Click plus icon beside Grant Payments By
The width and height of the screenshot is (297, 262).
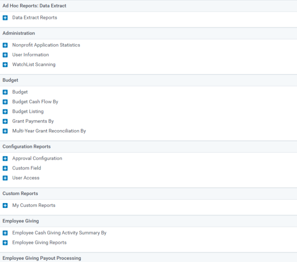(5, 121)
